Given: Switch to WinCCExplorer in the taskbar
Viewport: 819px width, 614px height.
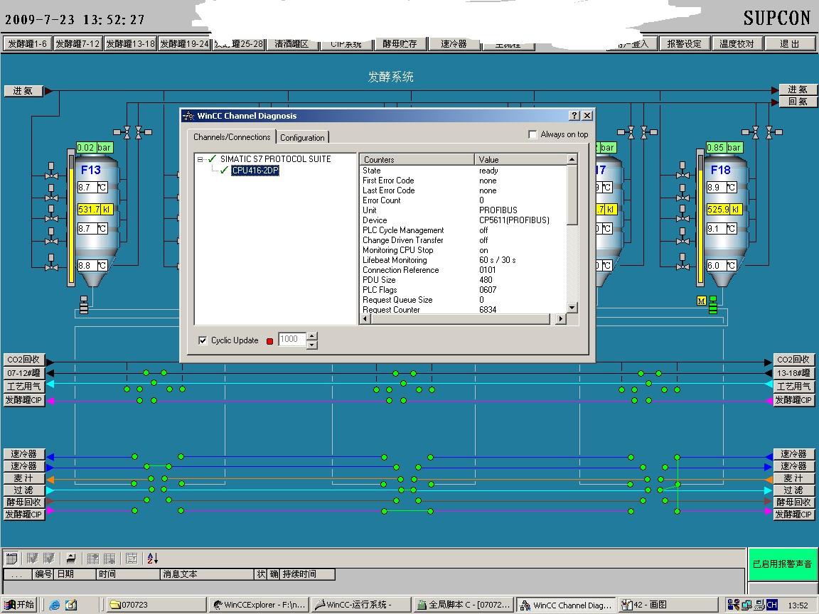Looking at the screenshot, I should point(259,605).
